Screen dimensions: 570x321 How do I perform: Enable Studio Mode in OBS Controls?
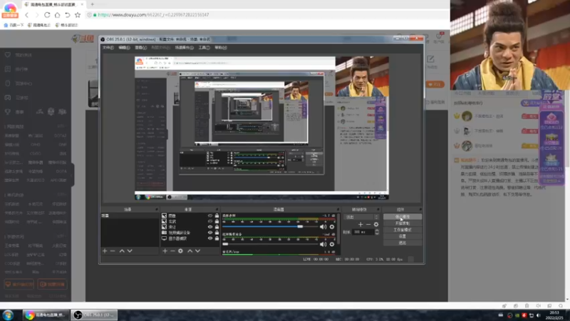[403, 230]
